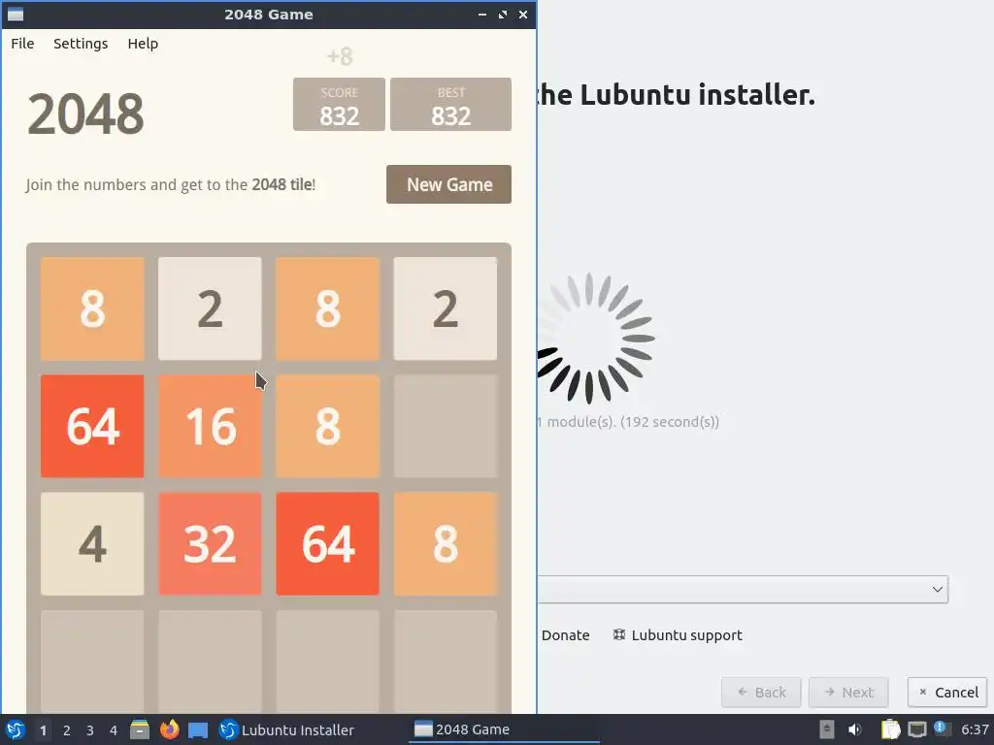Start a New Game
Screen dimensions: 994x745
pyautogui.click(x=448, y=184)
